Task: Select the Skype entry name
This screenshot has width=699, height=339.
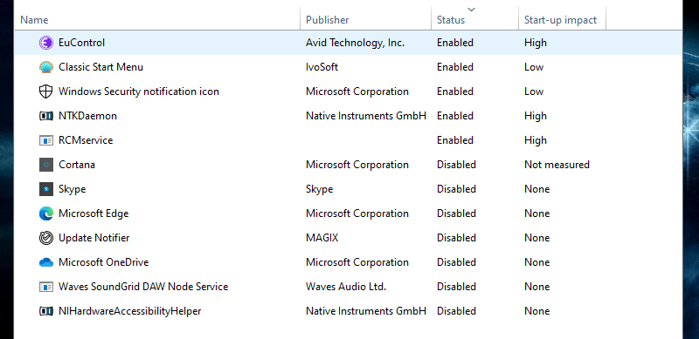Action: tap(73, 189)
